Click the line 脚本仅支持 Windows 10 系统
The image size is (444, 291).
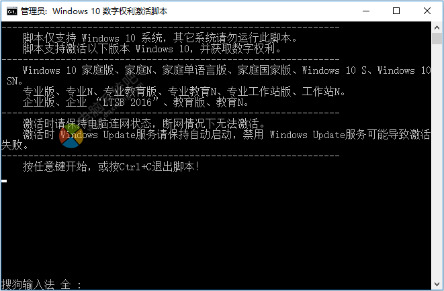(160, 38)
